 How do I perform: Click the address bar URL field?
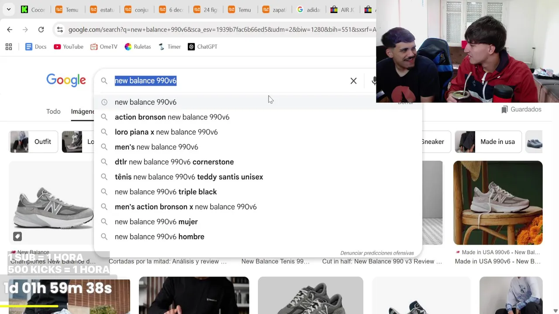pyautogui.click(x=222, y=30)
